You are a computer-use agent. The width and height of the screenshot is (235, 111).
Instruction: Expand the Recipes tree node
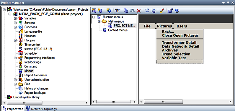click(15, 41)
